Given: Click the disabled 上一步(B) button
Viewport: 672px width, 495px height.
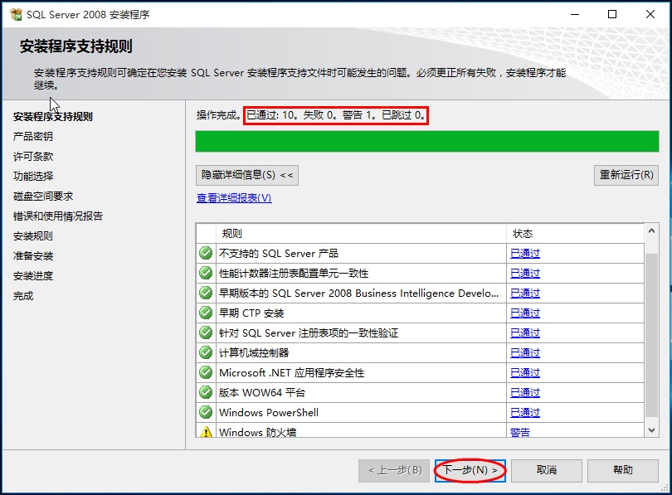Looking at the screenshot, I should [394, 471].
